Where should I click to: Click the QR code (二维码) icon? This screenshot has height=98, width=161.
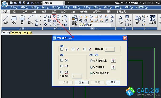coord(152,20)
